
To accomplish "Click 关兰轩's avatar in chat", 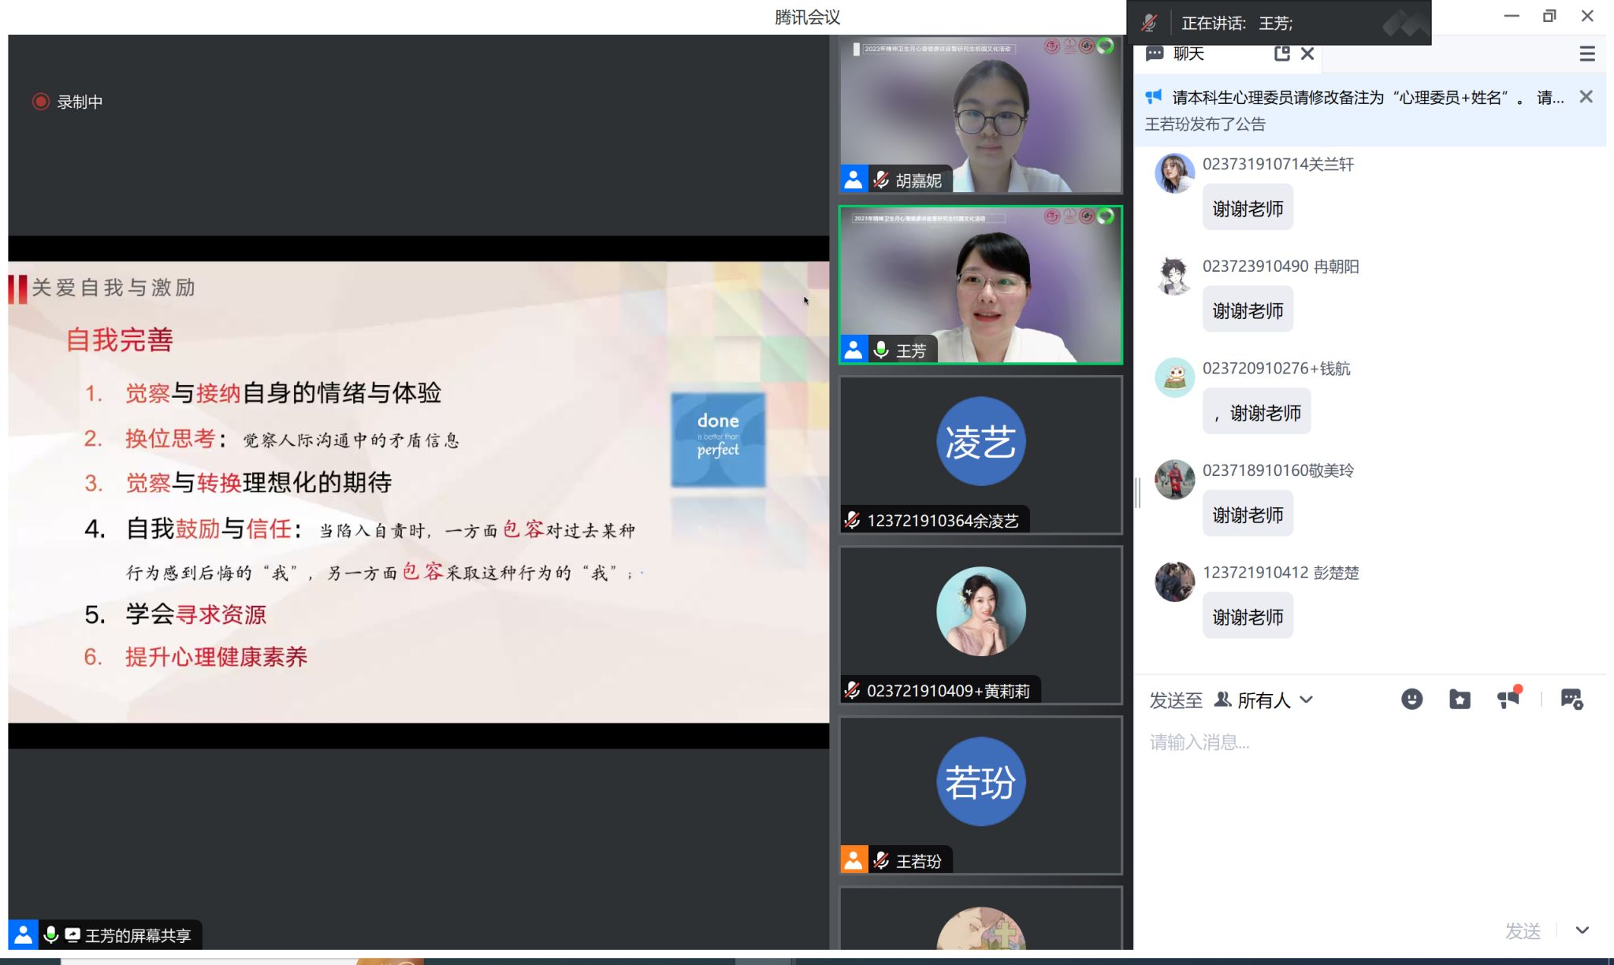I will click(1174, 173).
